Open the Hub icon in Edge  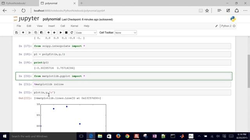tap(220, 10)
